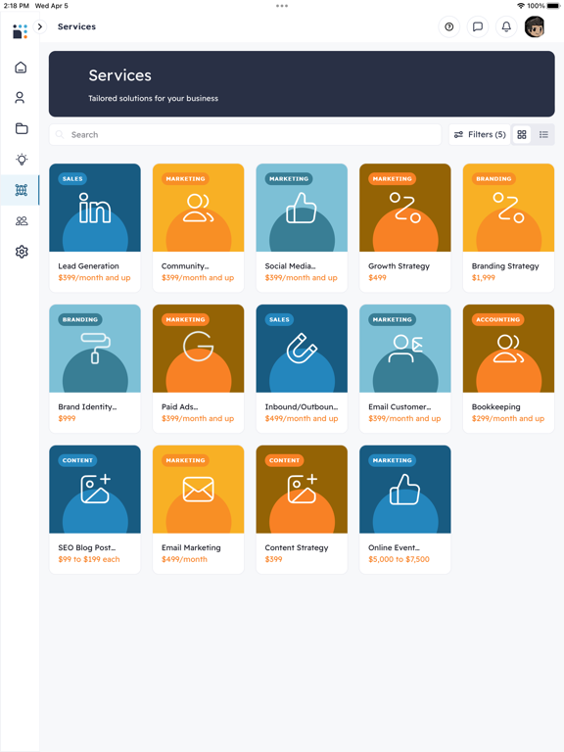The width and height of the screenshot is (564, 752).
Task: Open the notifications bell
Action: [x=506, y=26]
